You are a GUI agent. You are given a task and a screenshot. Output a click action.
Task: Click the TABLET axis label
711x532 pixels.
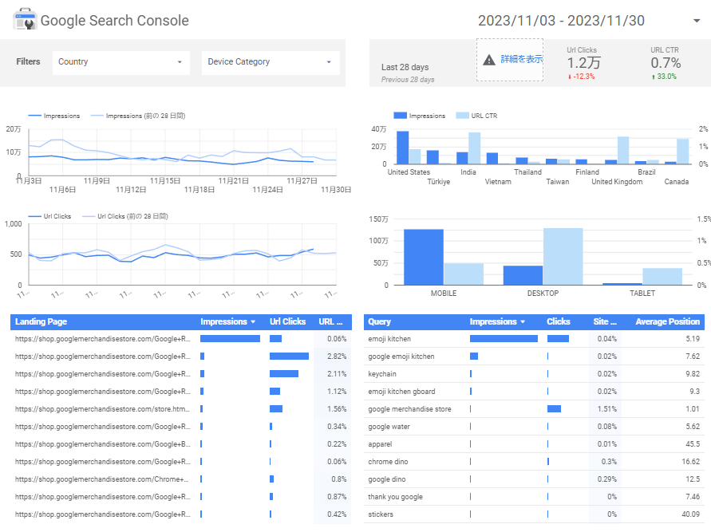pyautogui.click(x=642, y=294)
